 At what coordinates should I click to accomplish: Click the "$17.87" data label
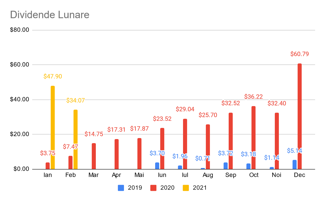click(139, 129)
